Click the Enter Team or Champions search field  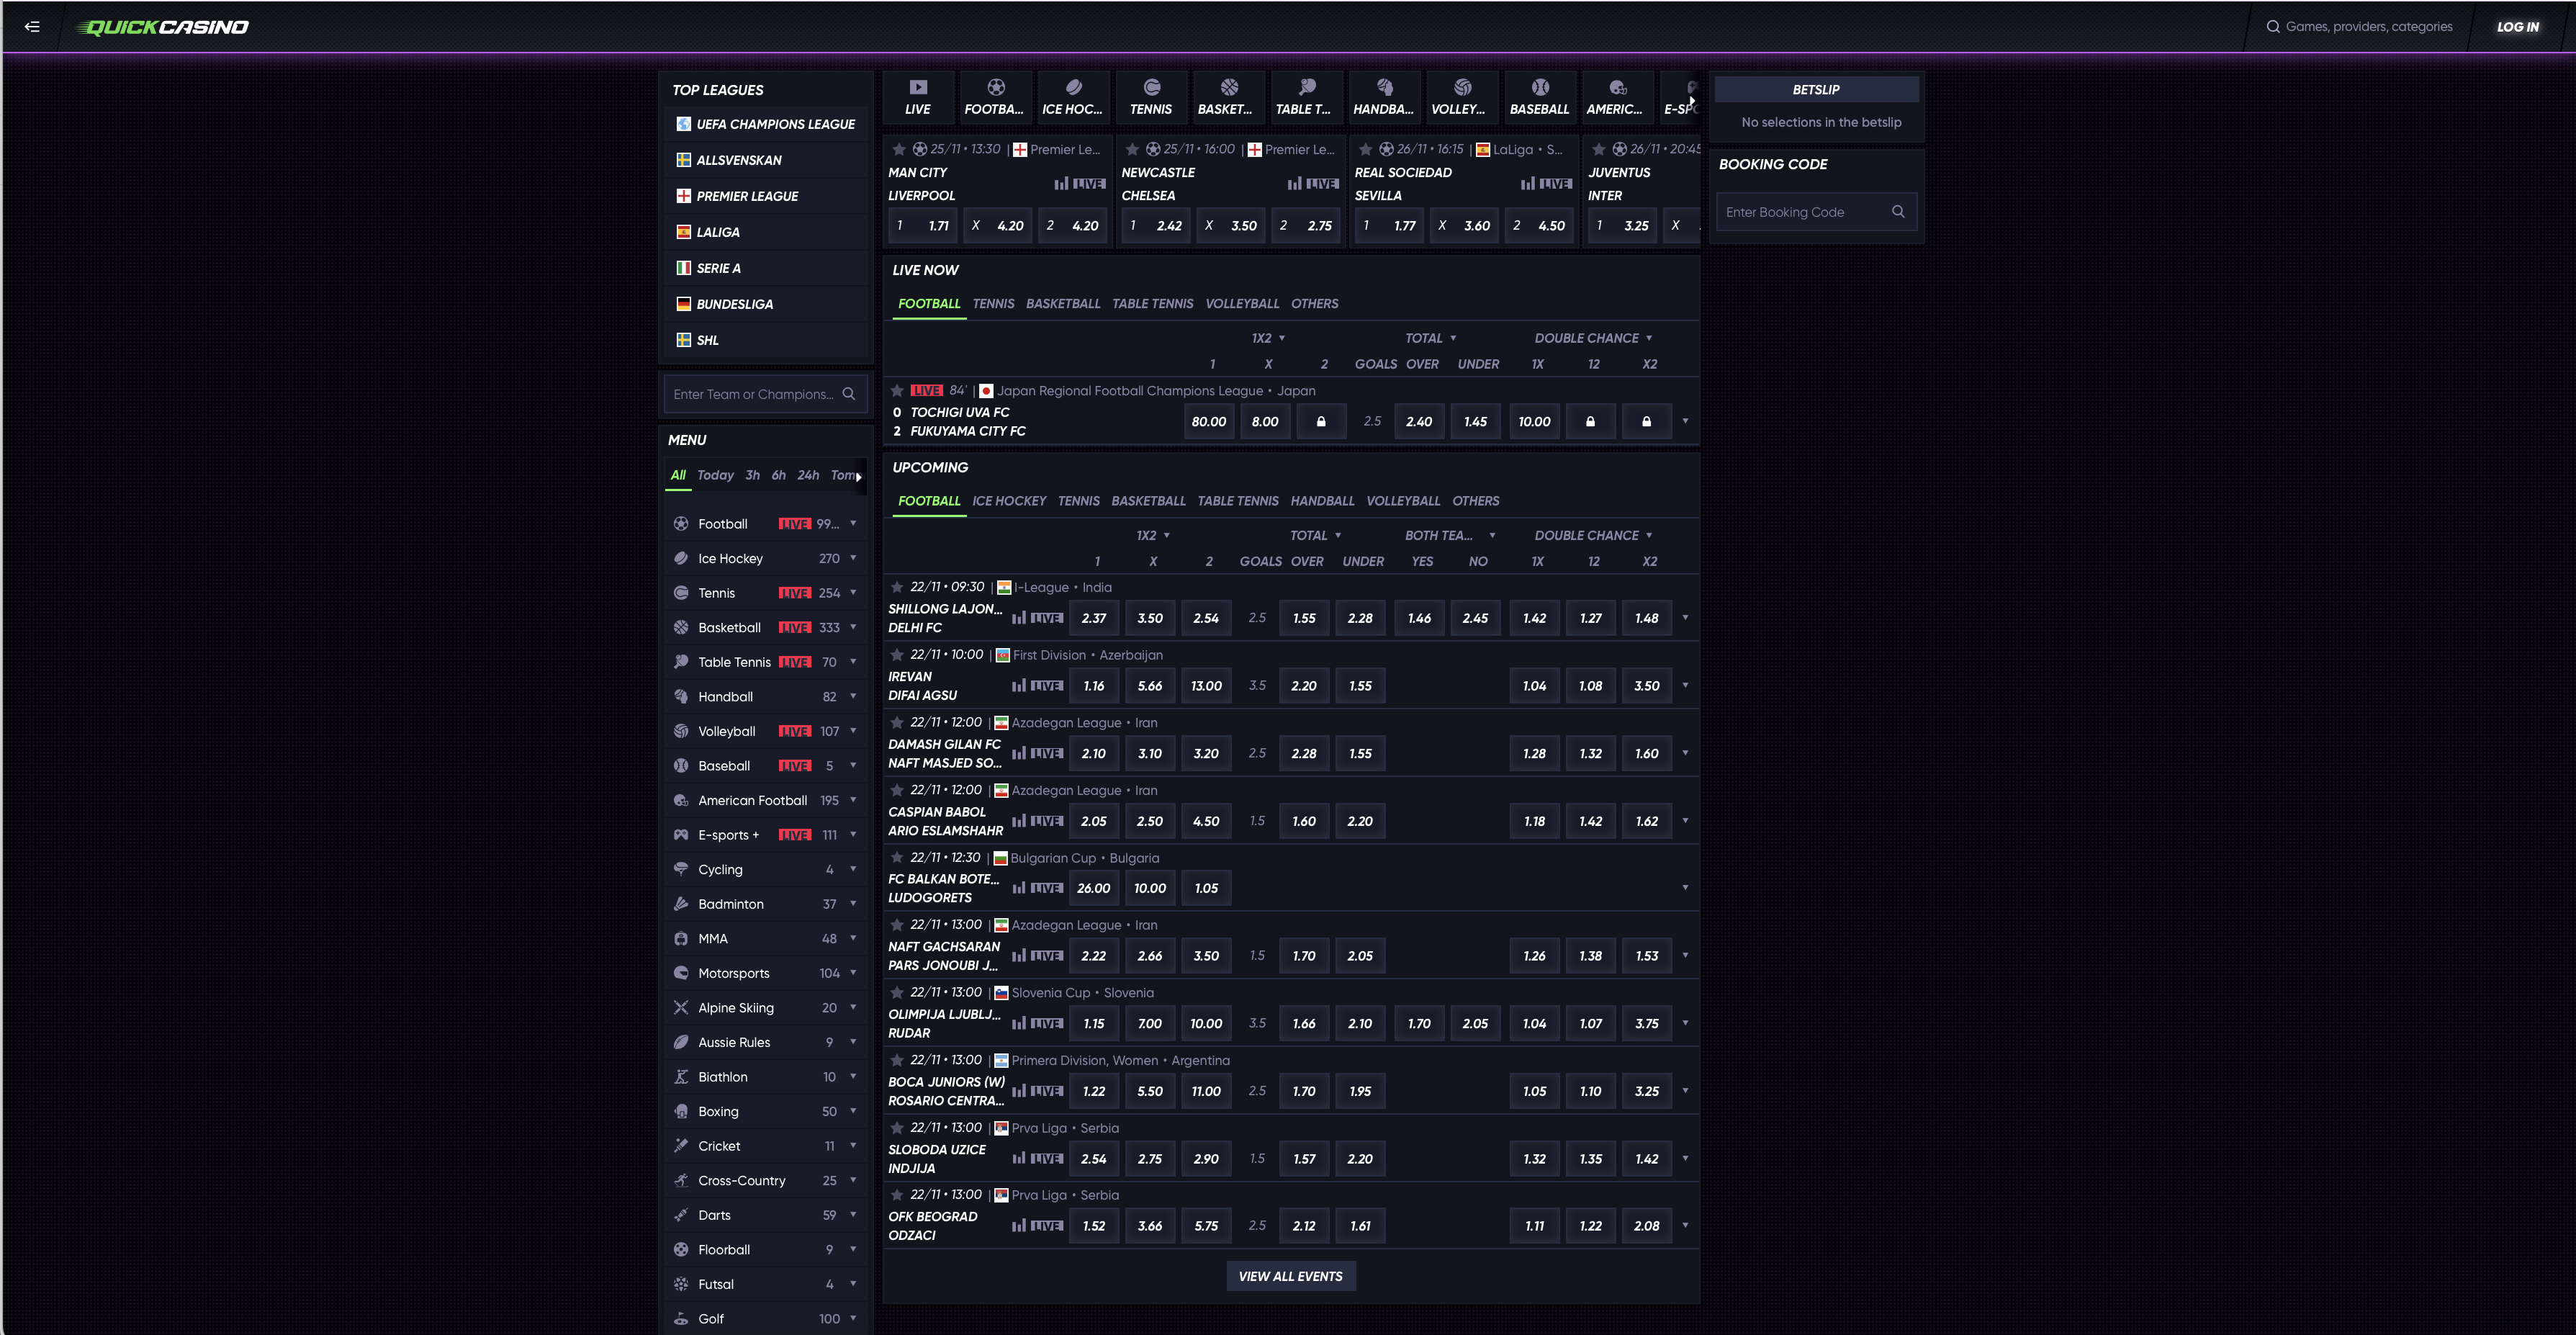click(x=753, y=394)
